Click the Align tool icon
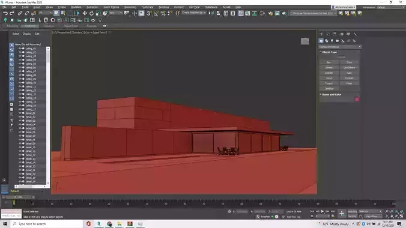This screenshot has height=228, width=406. (x=218, y=13)
